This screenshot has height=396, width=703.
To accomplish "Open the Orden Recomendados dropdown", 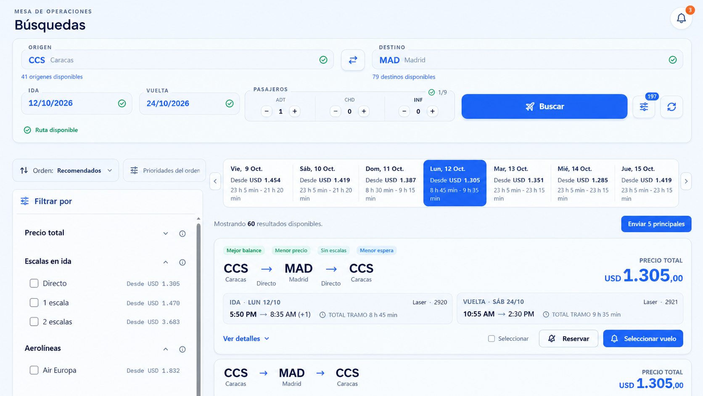I will [66, 170].
